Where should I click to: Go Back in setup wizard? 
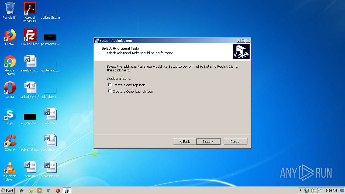click(185, 141)
